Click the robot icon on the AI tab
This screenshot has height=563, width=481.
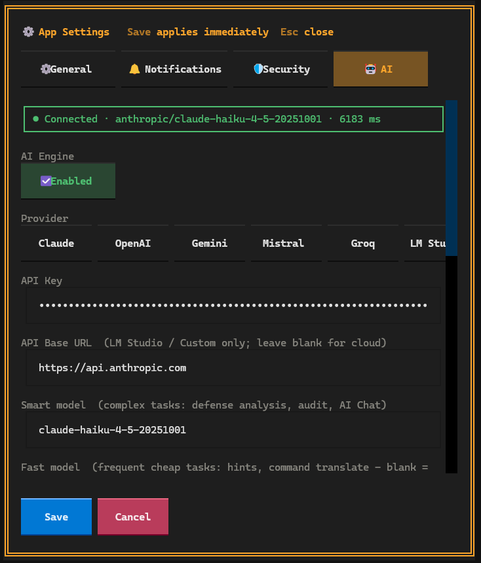coord(369,68)
